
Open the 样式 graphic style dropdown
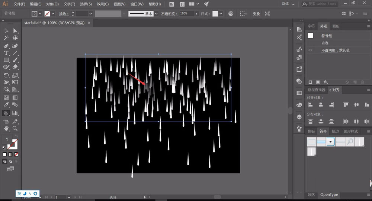click(x=221, y=14)
